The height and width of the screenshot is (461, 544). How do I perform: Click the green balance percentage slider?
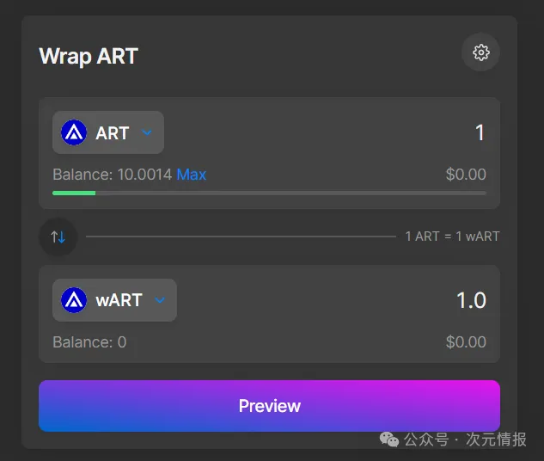point(74,193)
